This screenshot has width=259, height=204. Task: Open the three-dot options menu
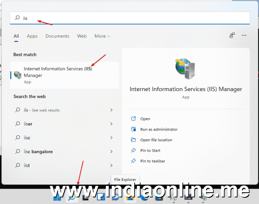244,35
